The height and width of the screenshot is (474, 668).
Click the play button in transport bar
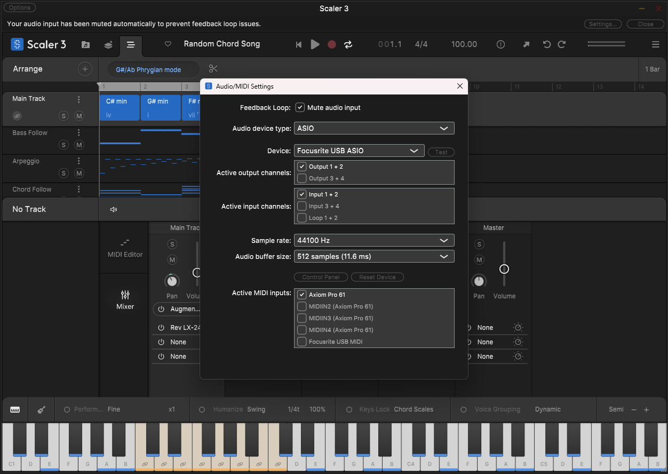click(315, 44)
